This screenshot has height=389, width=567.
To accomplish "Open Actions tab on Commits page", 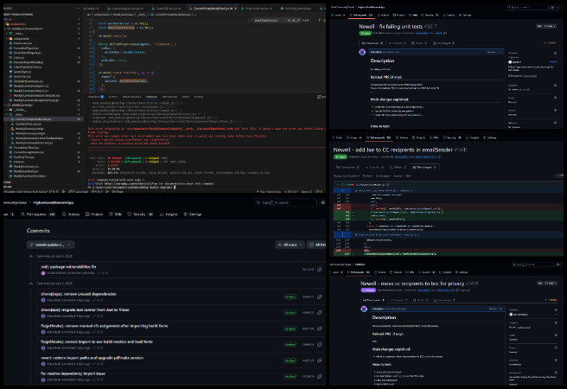I will click(x=71, y=214).
